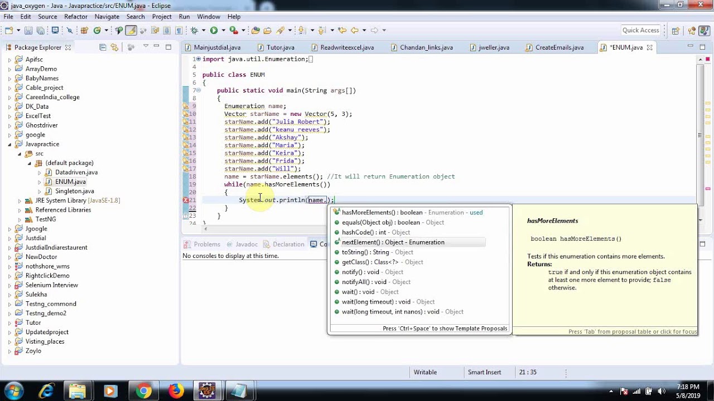
Task: Open File Explorer from the taskbar
Action: (x=78, y=391)
